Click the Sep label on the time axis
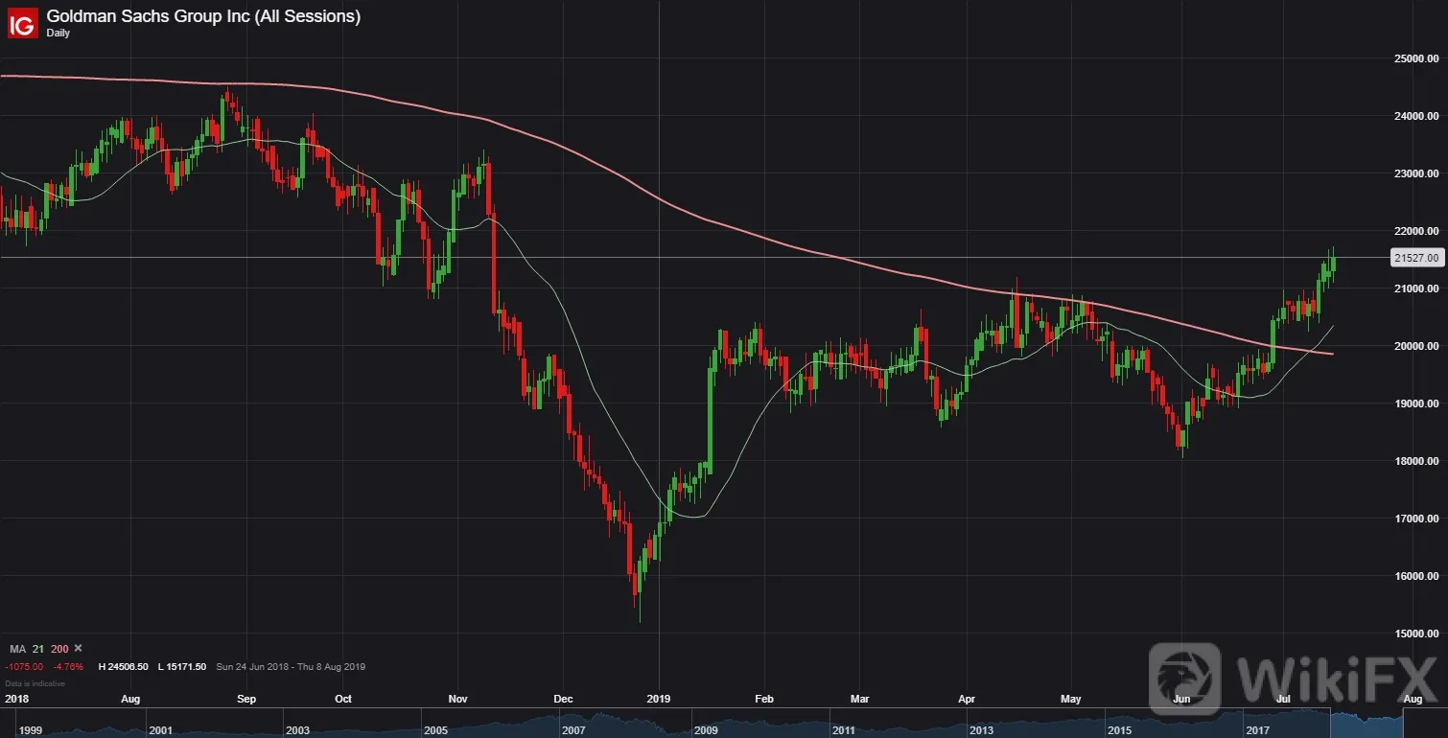The width and height of the screenshot is (1448, 738). click(x=246, y=699)
